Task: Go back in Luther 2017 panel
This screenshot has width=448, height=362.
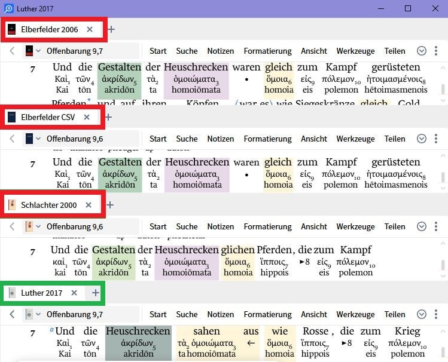Action: click(12, 315)
